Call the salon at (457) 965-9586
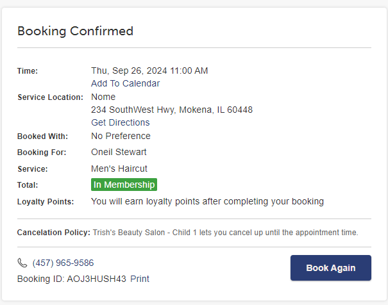Viewport: 388px width, 305px height. coord(63,263)
